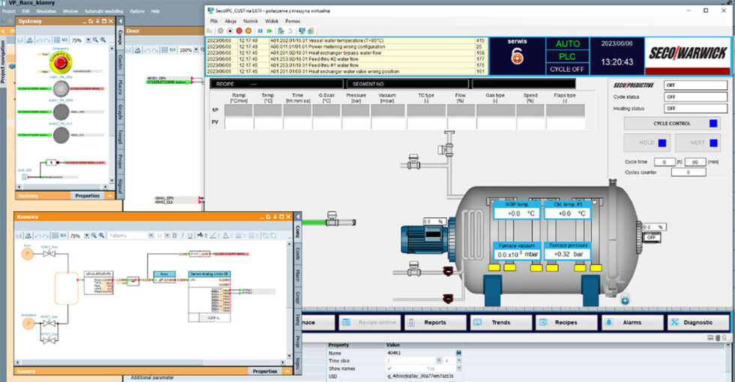Click the HOLD button
Viewport: 735px width, 382px height.
click(x=646, y=143)
